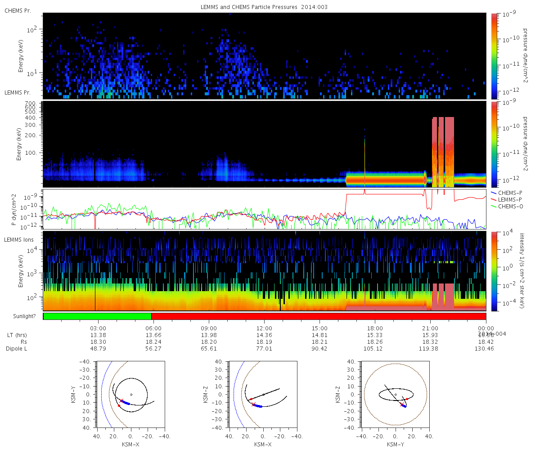
Task: Click the Sunlight? label
Action: click(x=21, y=316)
